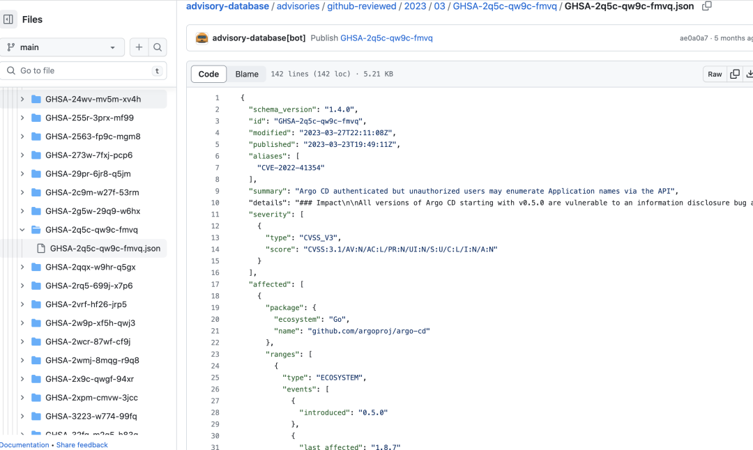753x450 pixels.
Task: Go to github-reviewed breadcrumb
Action: point(362,6)
